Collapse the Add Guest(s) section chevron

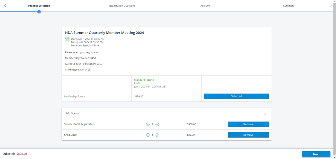pos(265,114)
